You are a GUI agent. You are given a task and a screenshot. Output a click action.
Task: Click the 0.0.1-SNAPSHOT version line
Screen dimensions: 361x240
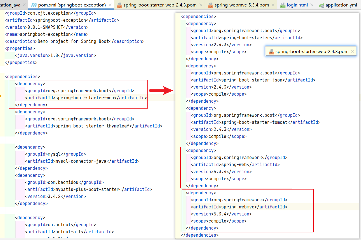click(46, 27)
